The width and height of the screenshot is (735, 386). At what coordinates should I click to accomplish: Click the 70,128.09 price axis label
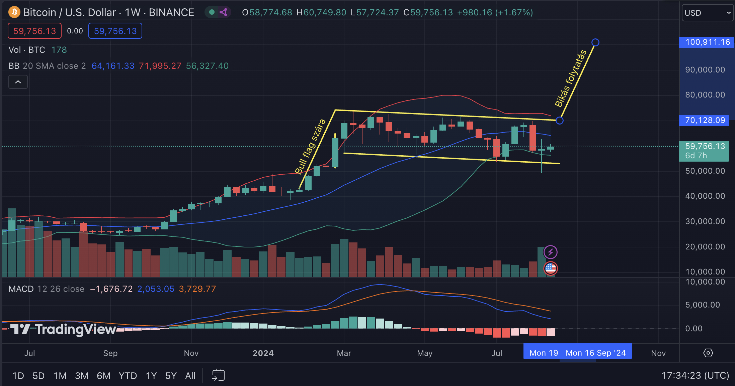[705, 120]
